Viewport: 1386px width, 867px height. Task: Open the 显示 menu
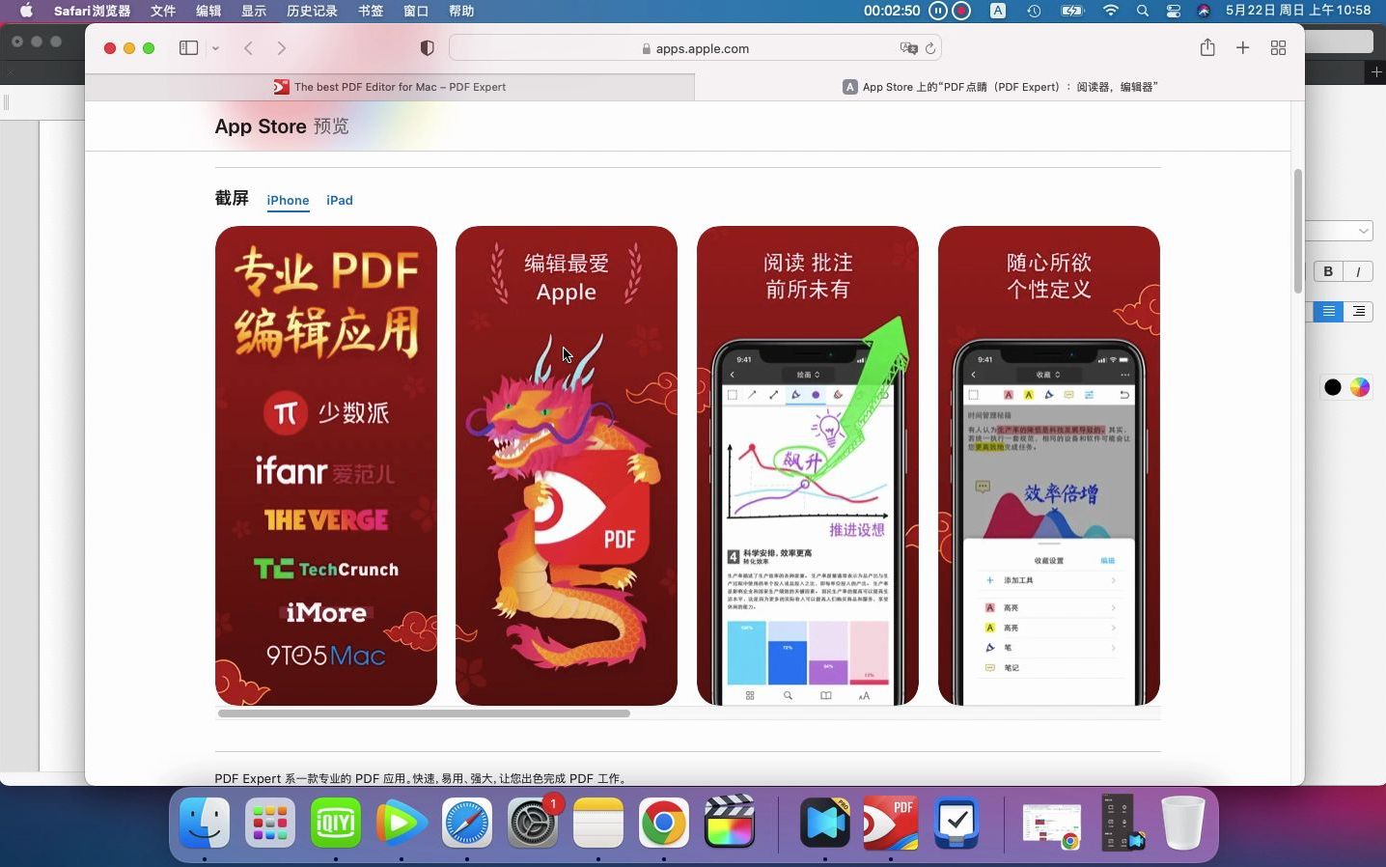(254, 11)
